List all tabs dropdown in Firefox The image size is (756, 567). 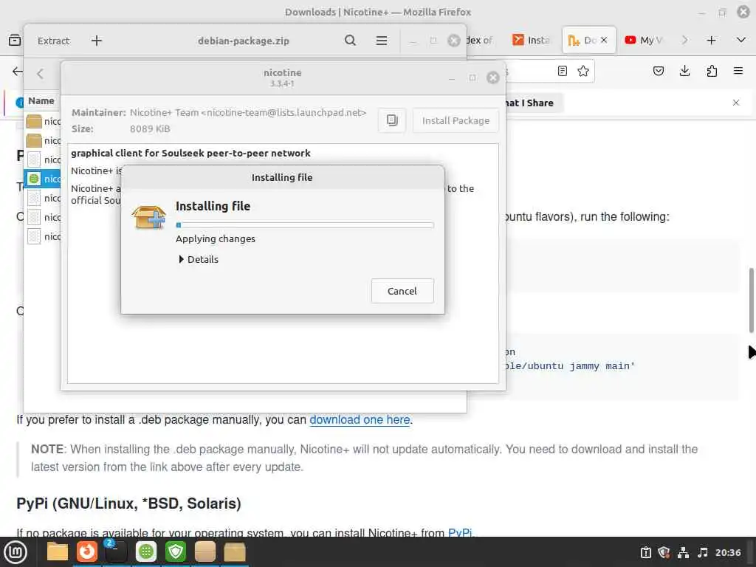tap(741, 40)
